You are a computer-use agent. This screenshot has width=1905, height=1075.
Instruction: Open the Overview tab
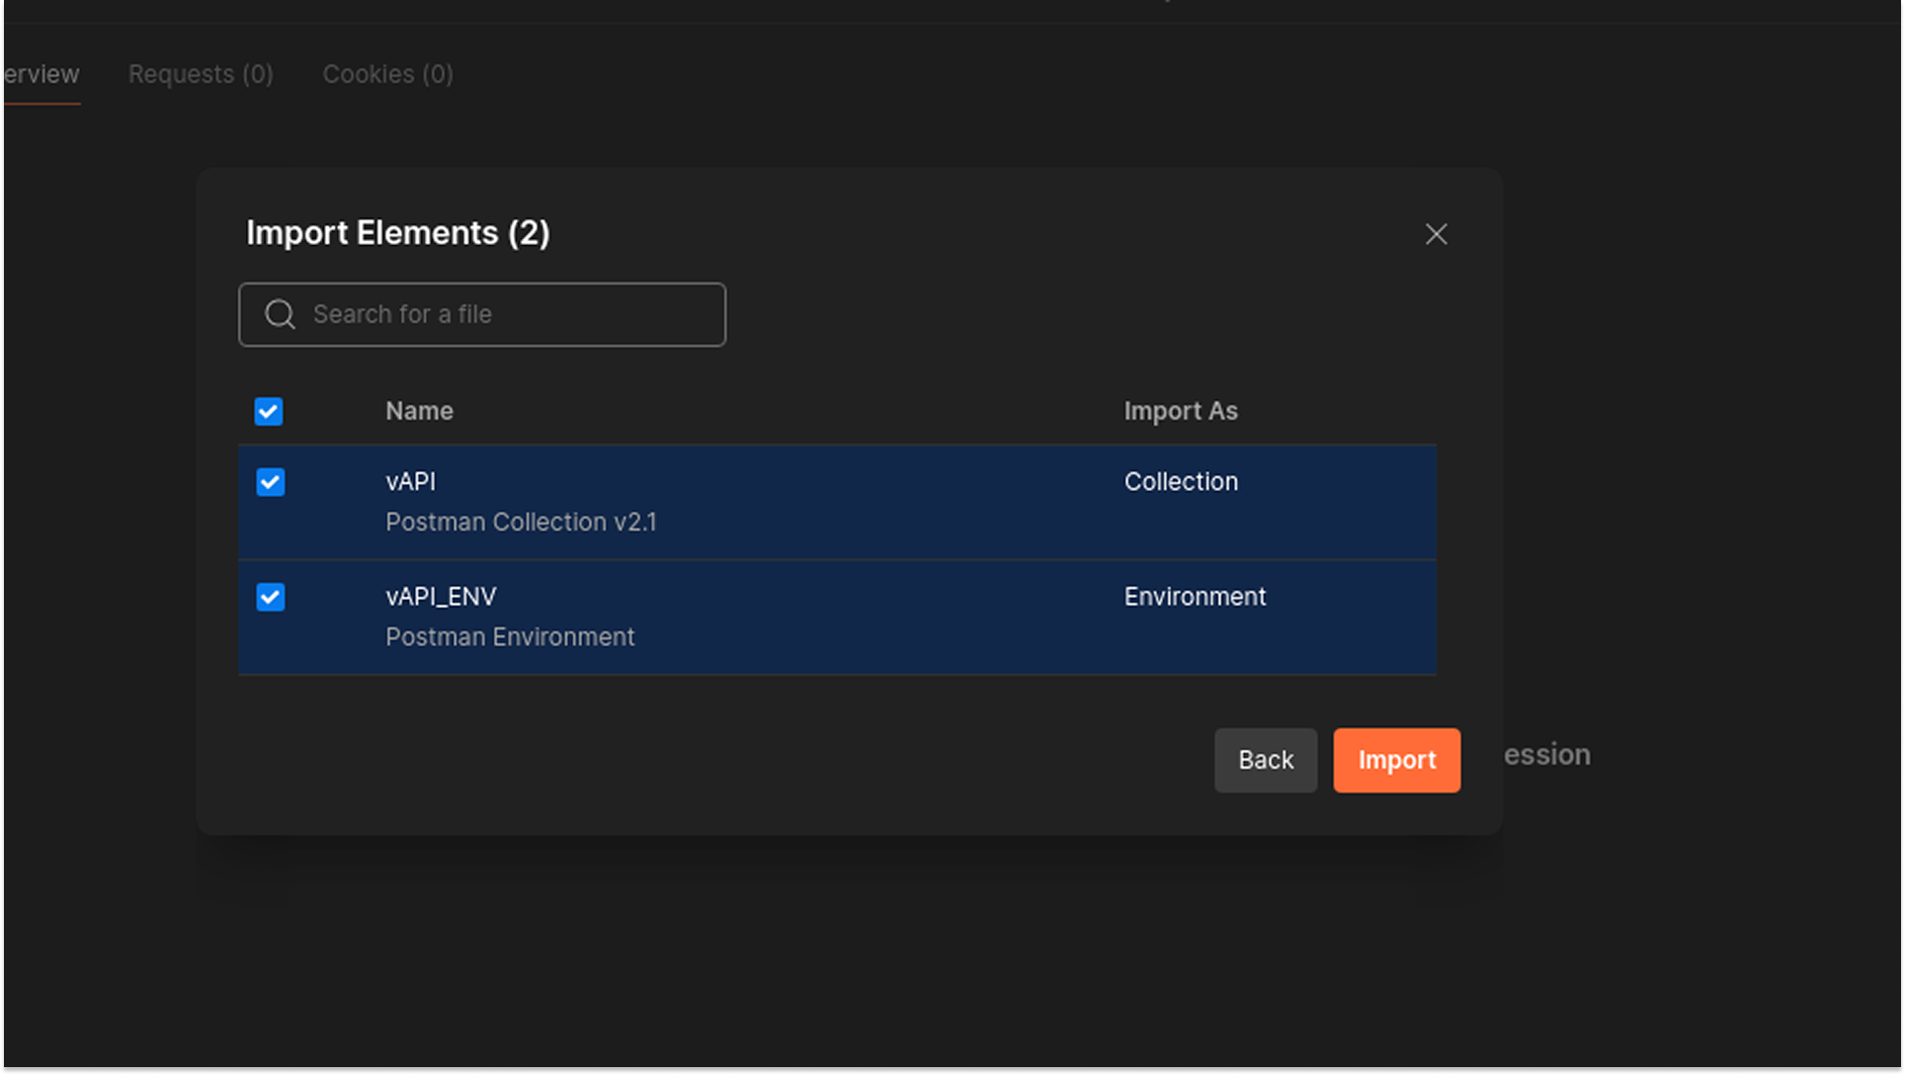40,73
